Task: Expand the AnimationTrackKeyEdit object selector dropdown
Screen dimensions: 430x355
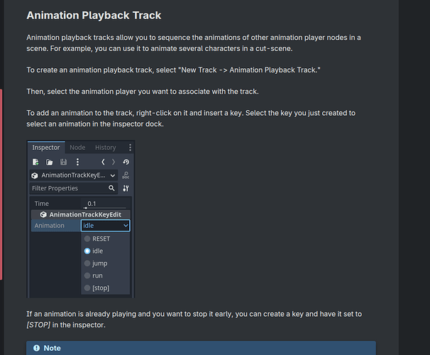Action: pyautogui.click(x=74, y=175)
